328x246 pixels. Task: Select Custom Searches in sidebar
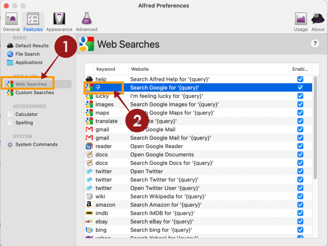pyautogui.click(x=30, y=93)
